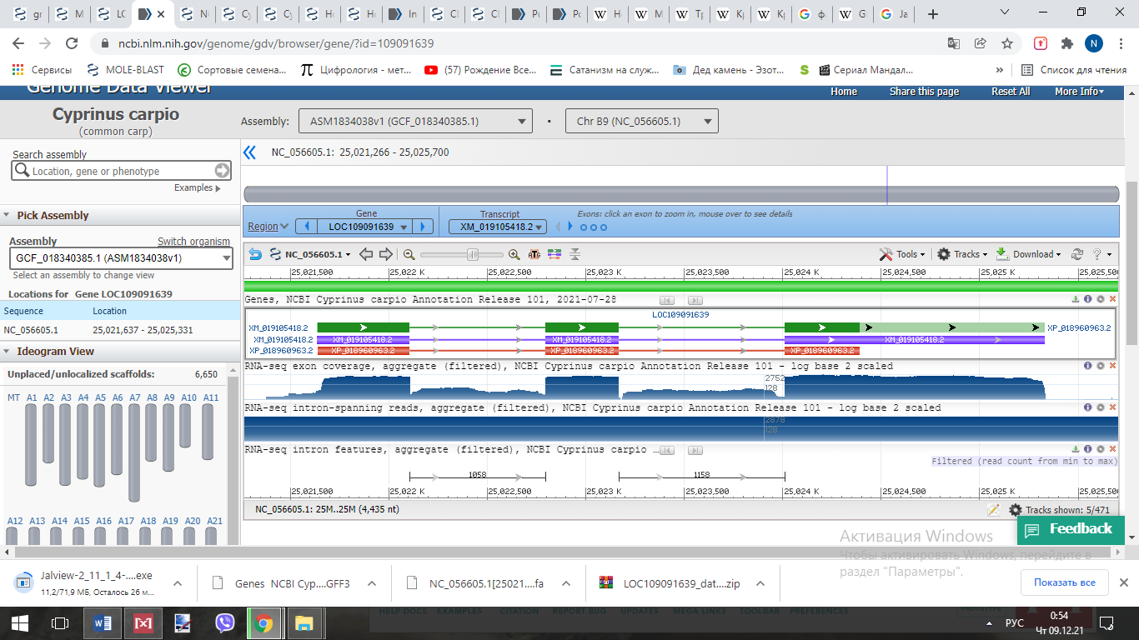Adjust the zoom level slider handle

point(473,254)
